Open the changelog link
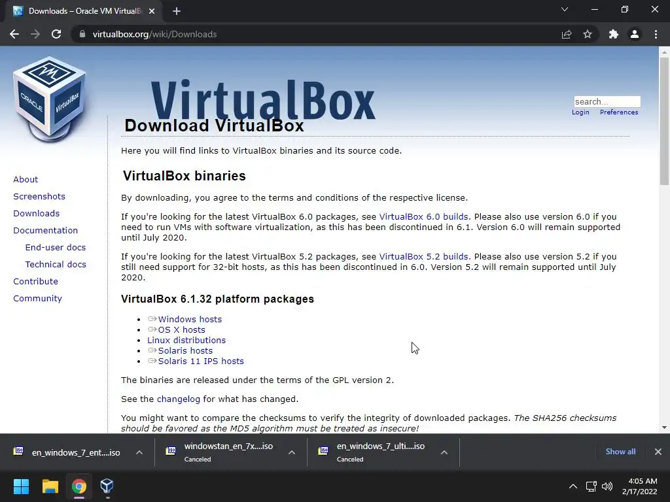Screen dimensions: 670x502 pyautogui.click(x=178, y=399)
